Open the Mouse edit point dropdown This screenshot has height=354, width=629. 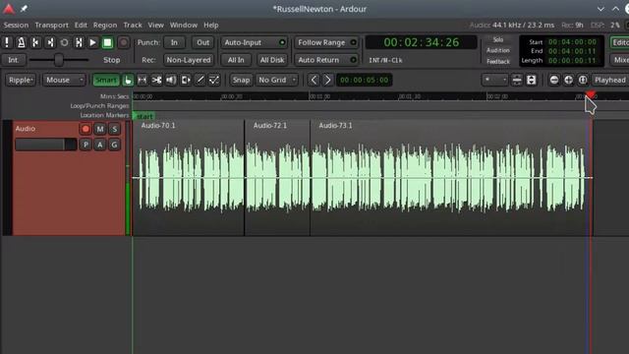64,80
